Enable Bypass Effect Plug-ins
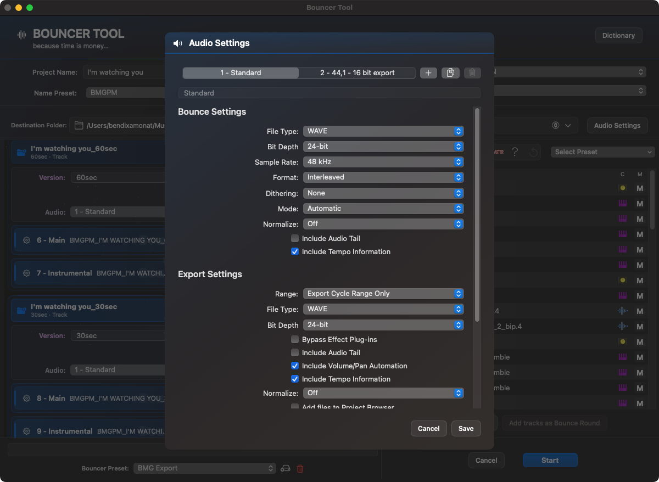The width and height of the screenshot is (659, 482). tap(295, 339)
